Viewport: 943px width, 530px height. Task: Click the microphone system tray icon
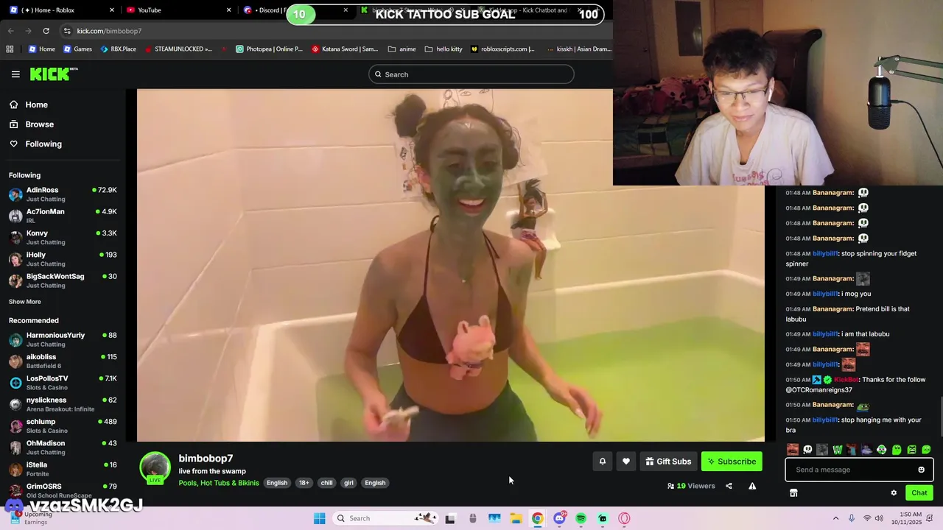(852, 518)
